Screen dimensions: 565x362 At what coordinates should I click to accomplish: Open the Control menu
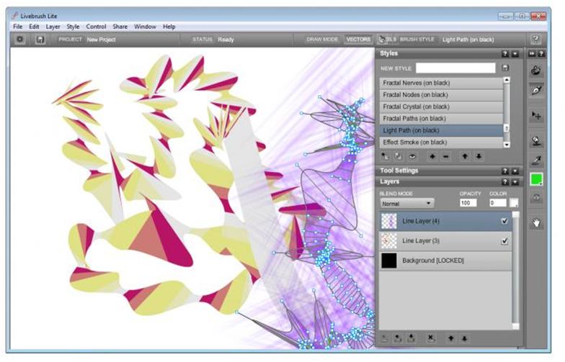point(97,26)
